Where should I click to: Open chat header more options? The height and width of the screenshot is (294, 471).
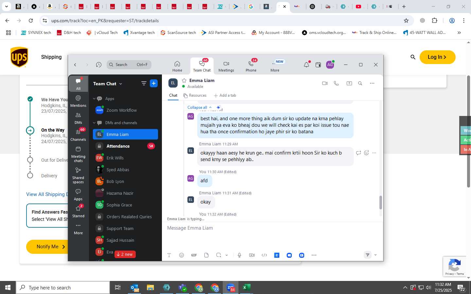click(372, 83)
